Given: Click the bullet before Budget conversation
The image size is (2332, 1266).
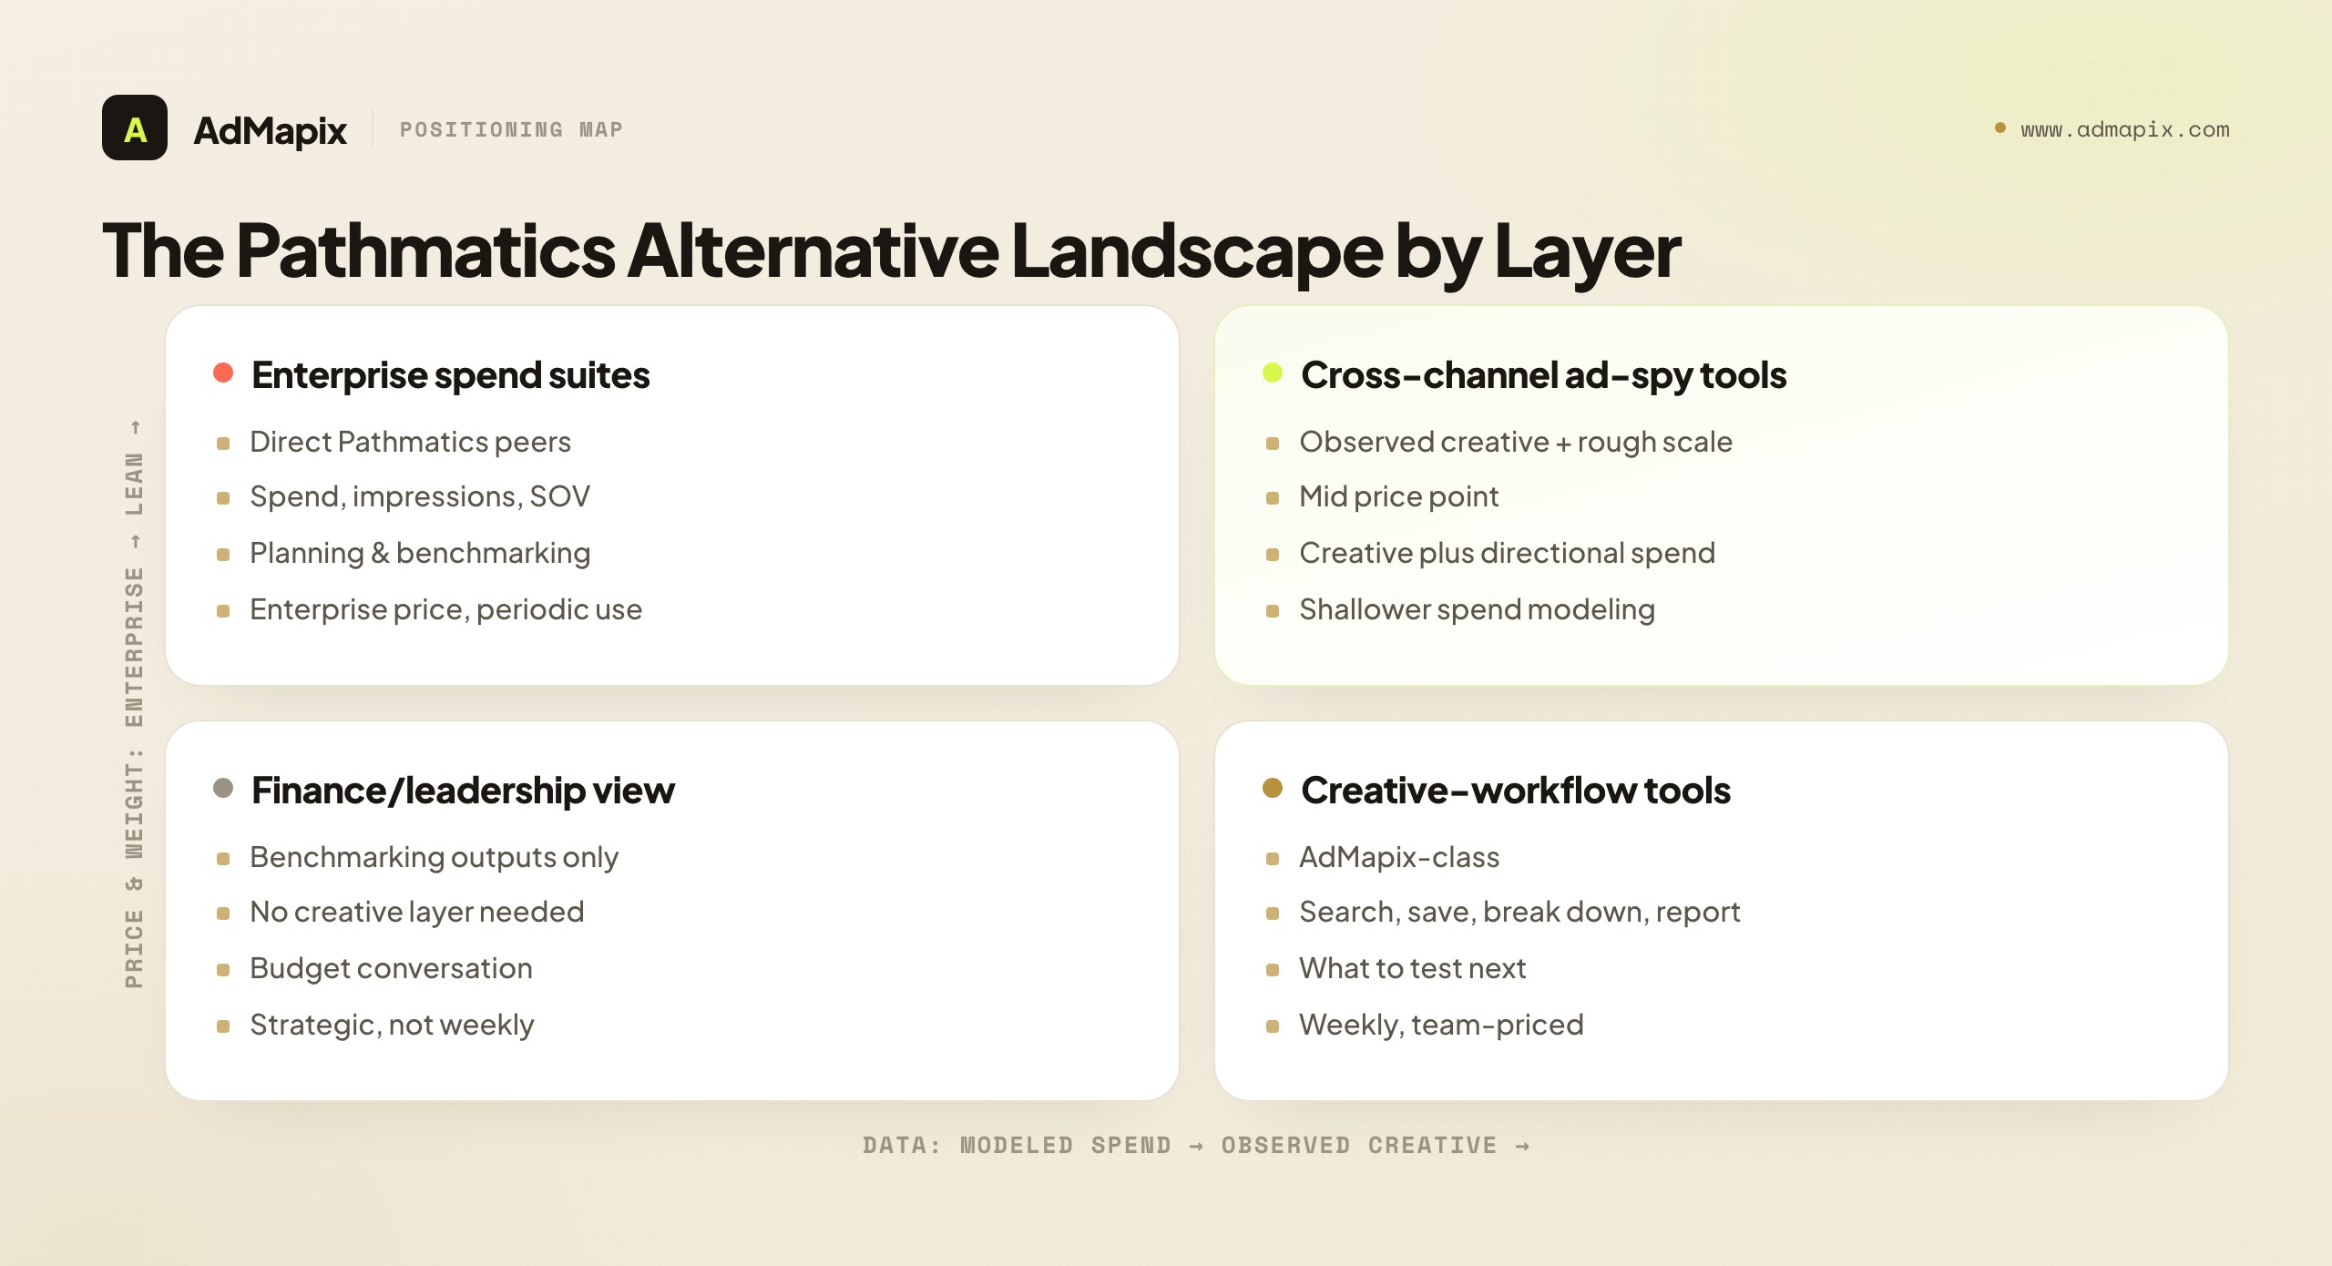Looking at the screenshot, I should [223, 970].
